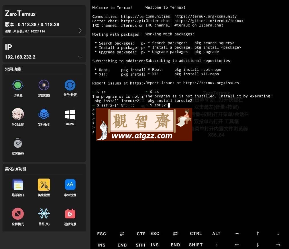Enable 全屏模式 fullscreen mode
Image resolution: width=289 pixels, height=249 pixels.
pyautogui.click(x=18, y=217)
